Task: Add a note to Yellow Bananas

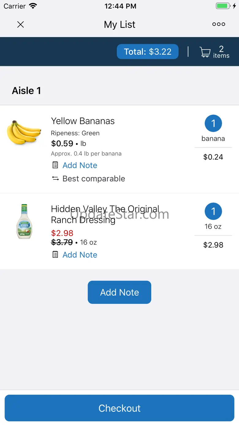Action: pyautogui.click(x=80, y=165)
